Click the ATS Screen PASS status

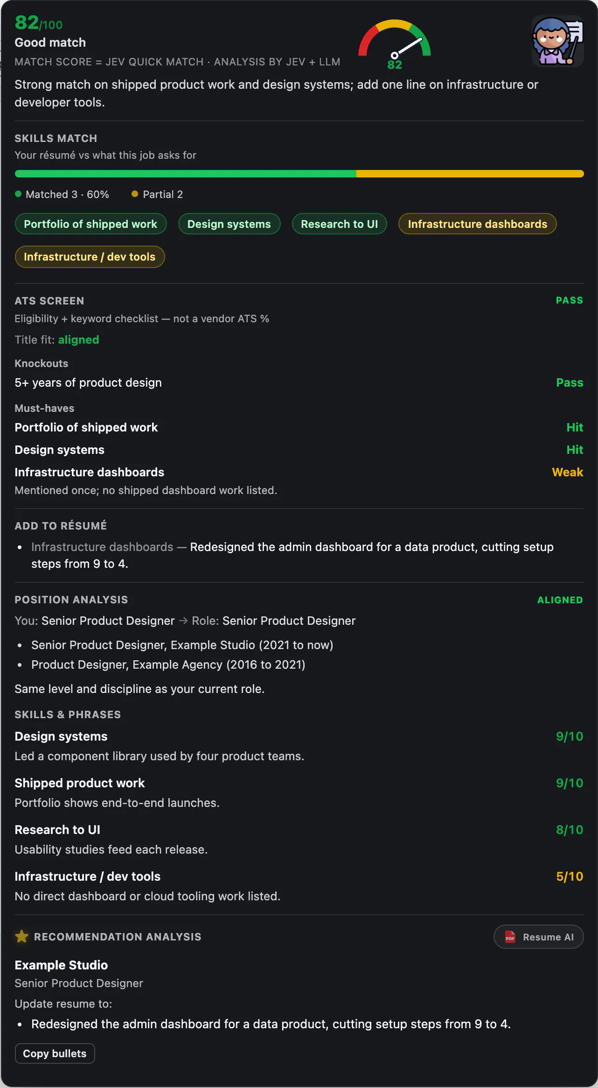(570, 300)
